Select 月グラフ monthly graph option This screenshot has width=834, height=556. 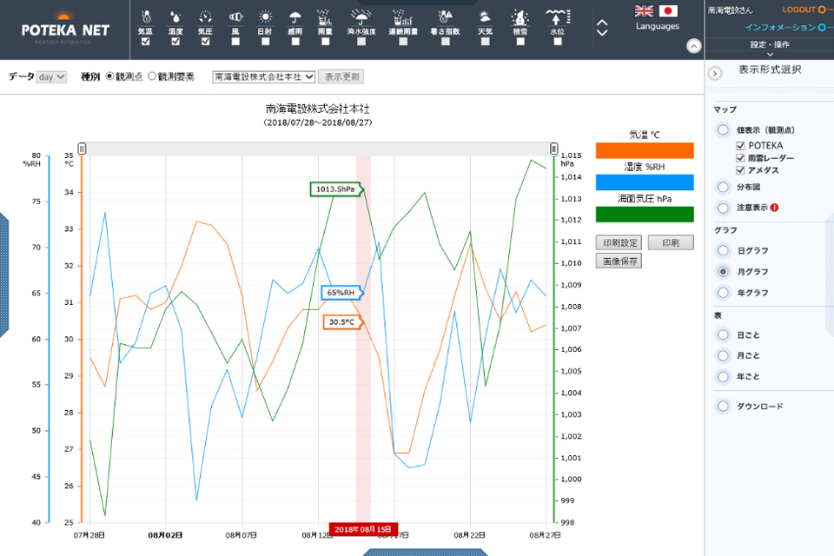(x=723, y=272)
